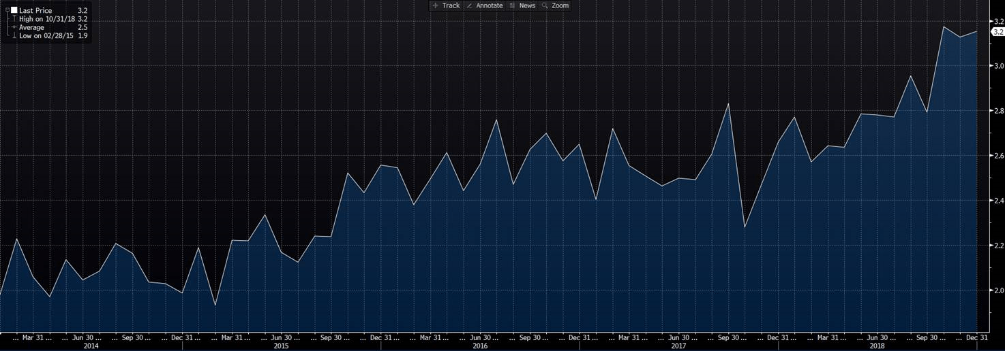This screenshot has height=351, width=1005.
Task: Click the 2016 year label on axis
Action: [479, 346]
